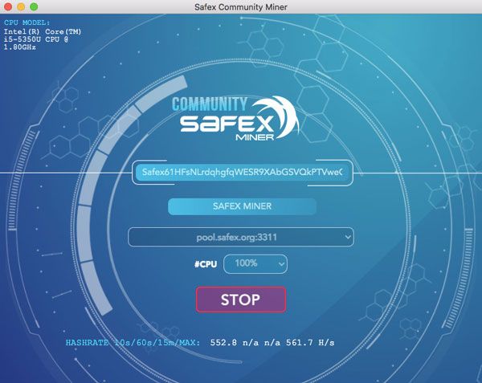Image resolution: width=482 pixels, height=383 pixels.
Task: Click the #CPU label
Action: coord(206,264)
